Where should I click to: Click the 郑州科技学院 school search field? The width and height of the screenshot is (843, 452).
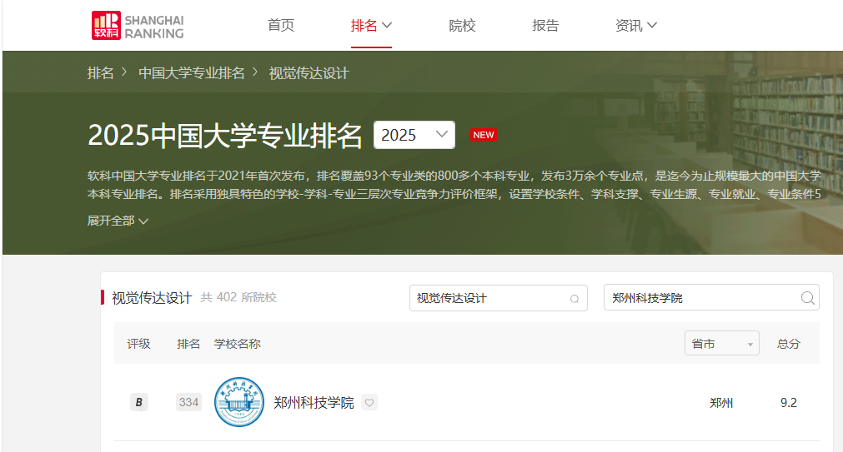[711, 297]
